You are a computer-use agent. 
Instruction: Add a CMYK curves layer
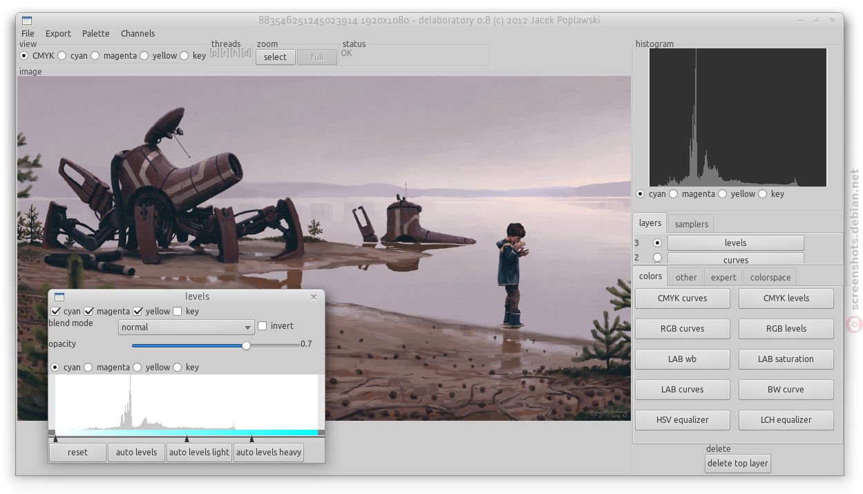(x=682, y=298)
